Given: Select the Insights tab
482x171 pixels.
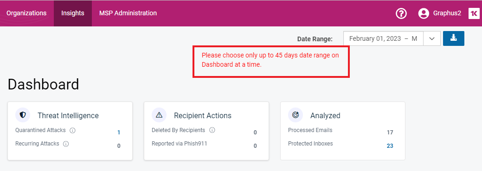Looking at the screenshot, I should coord(72,13).
